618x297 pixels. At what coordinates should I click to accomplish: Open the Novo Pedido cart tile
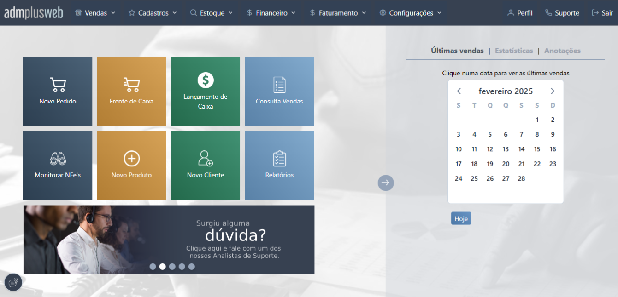click(x=58, y=91)
